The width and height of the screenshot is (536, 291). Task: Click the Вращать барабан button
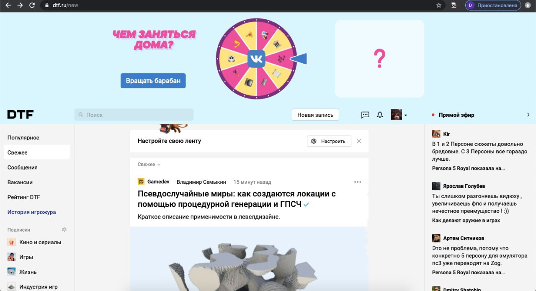153,81
